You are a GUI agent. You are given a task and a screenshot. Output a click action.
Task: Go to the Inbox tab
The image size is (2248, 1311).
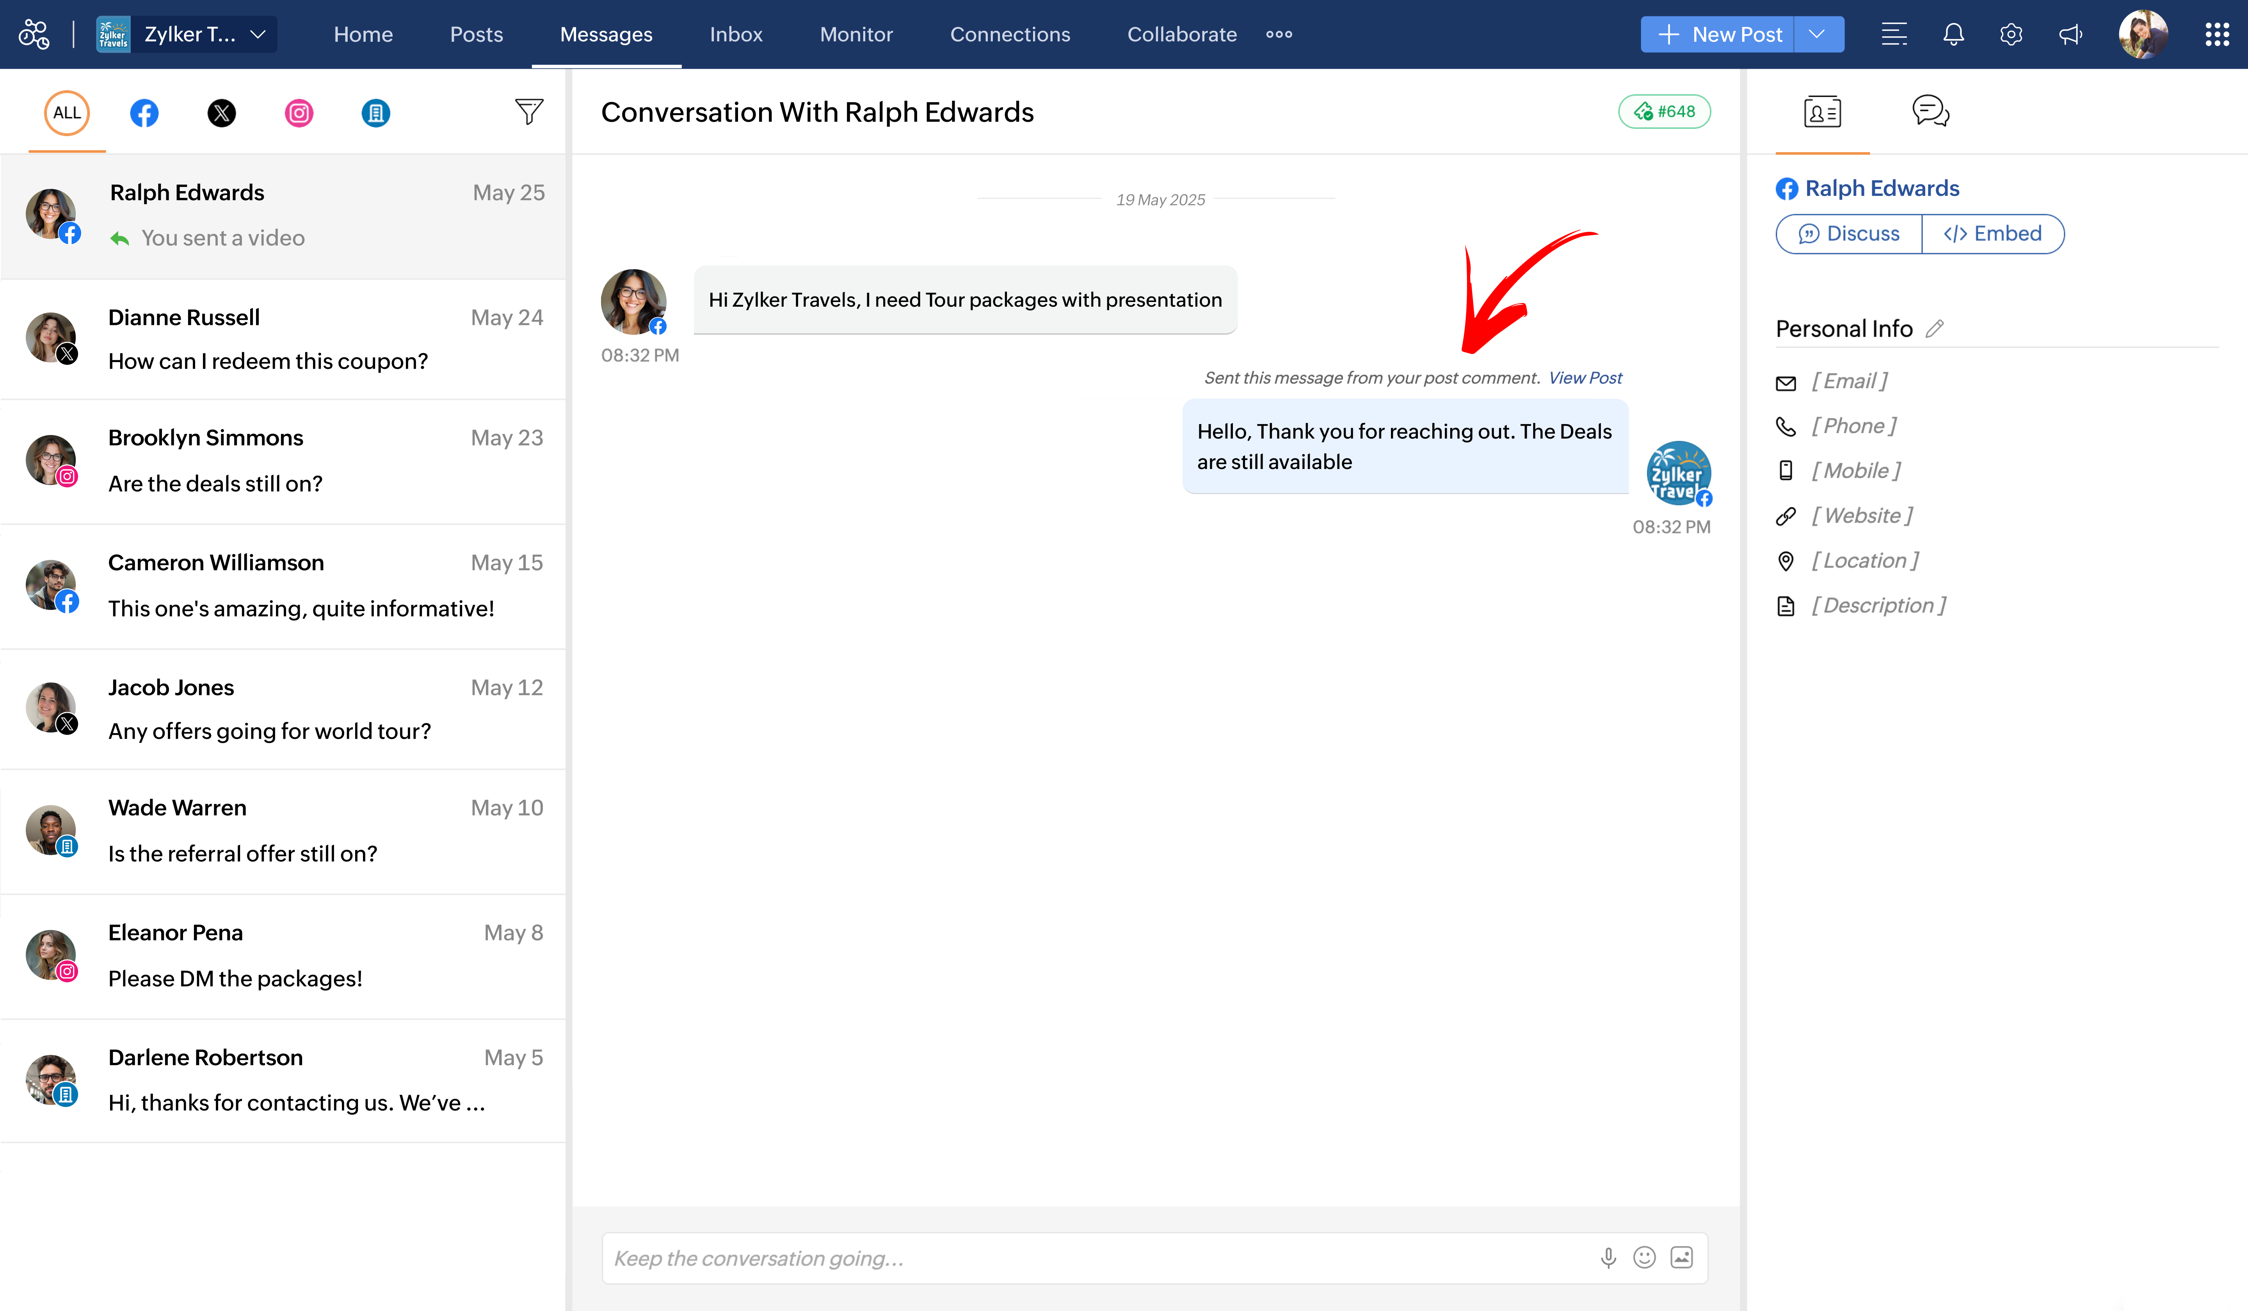point(736,35)
